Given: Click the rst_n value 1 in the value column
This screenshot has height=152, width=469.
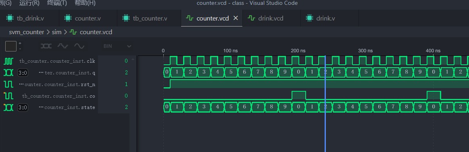Looking at the screenshot, I should (x=126, y=84).
